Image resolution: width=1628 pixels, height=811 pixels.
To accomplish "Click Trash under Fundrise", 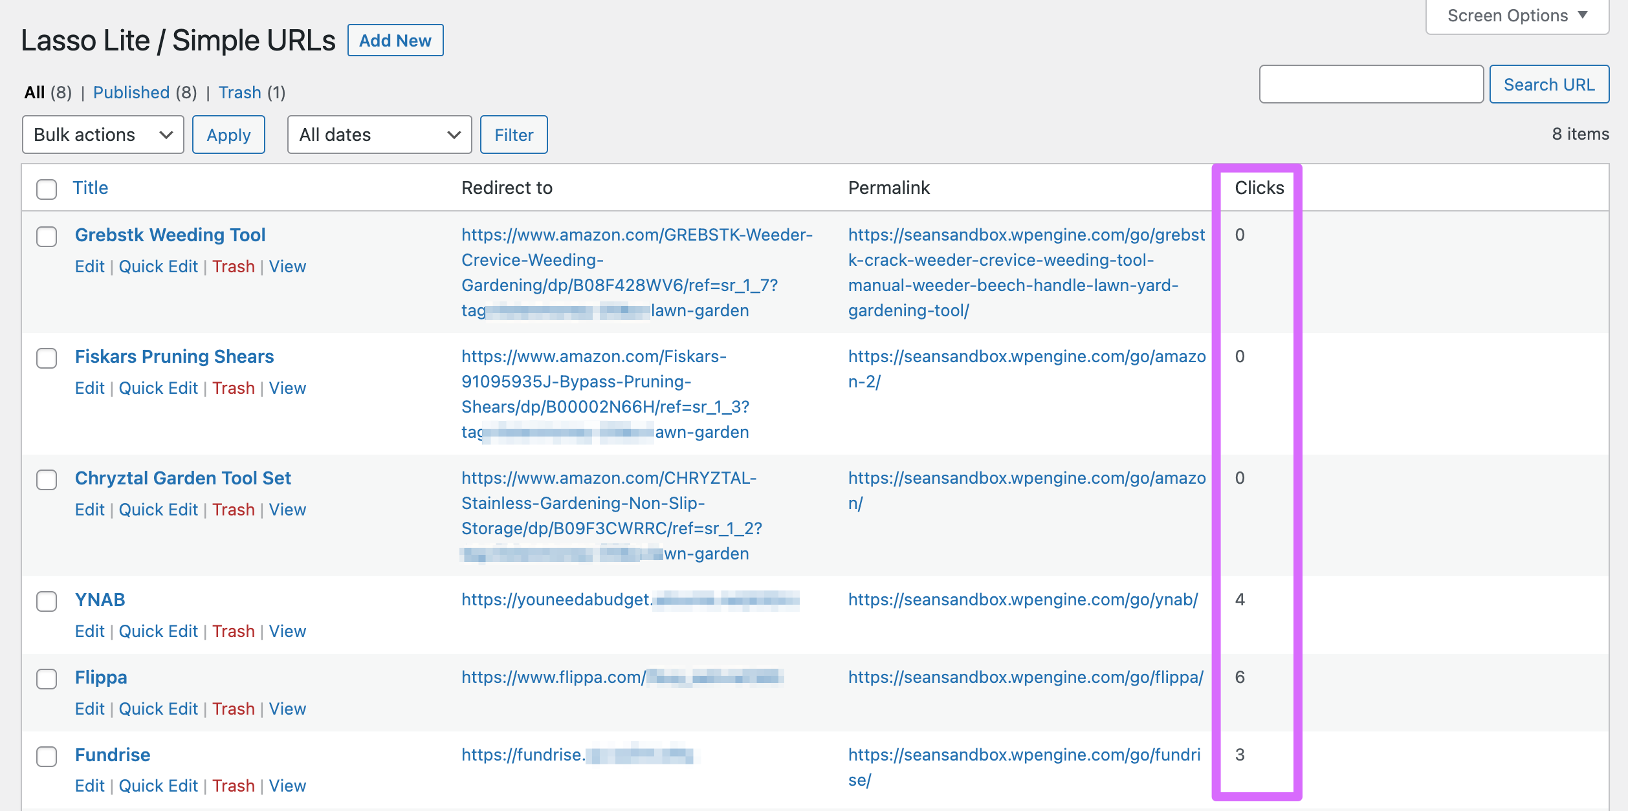I will 234,786.
